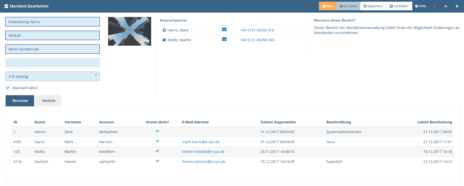Click the book icon beside Köditz, Martin
464x186 pixels.
(164, 40)
